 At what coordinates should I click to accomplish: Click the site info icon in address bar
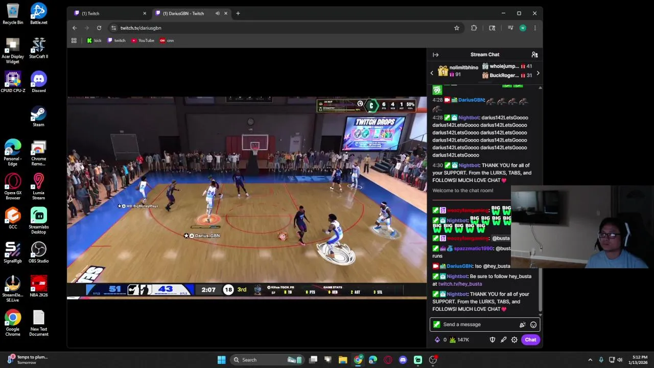113,28
